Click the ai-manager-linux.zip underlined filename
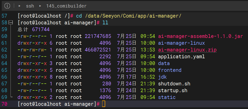The width and height of the screenshot is (248, 109). coord(187,50)
